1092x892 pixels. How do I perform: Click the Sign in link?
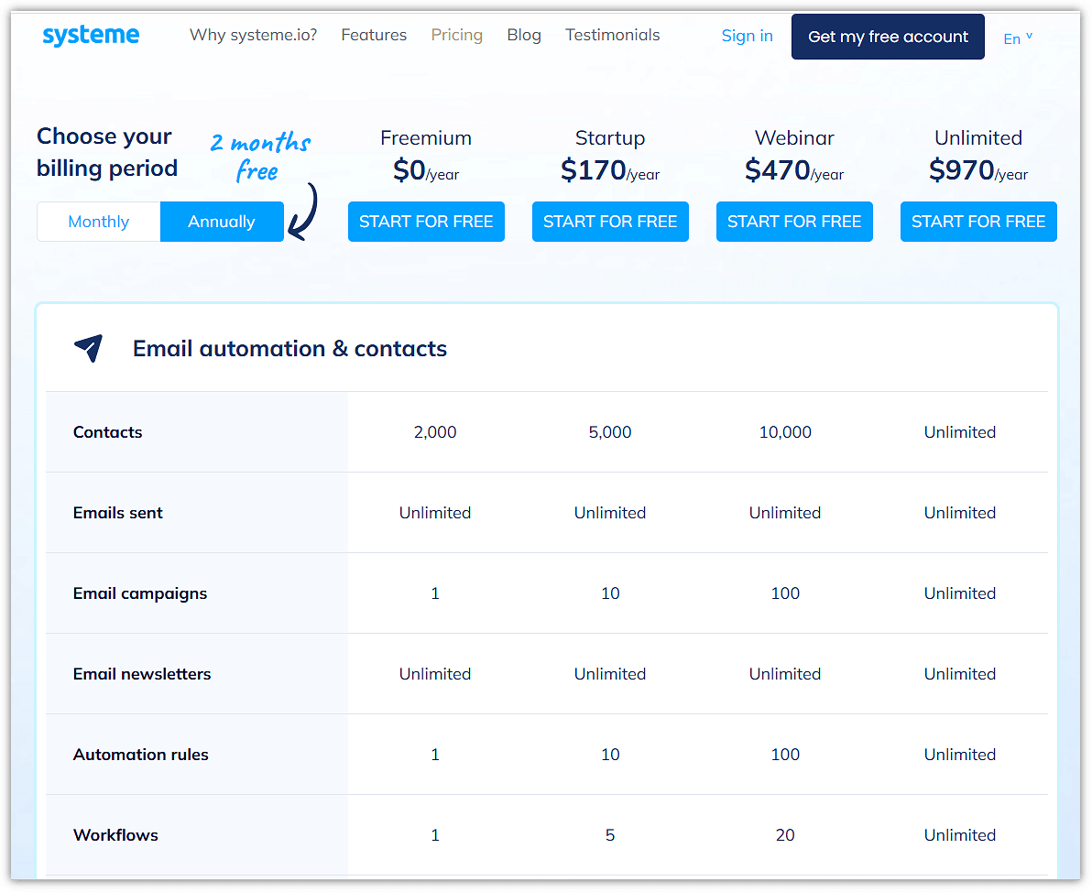(747, 36)
